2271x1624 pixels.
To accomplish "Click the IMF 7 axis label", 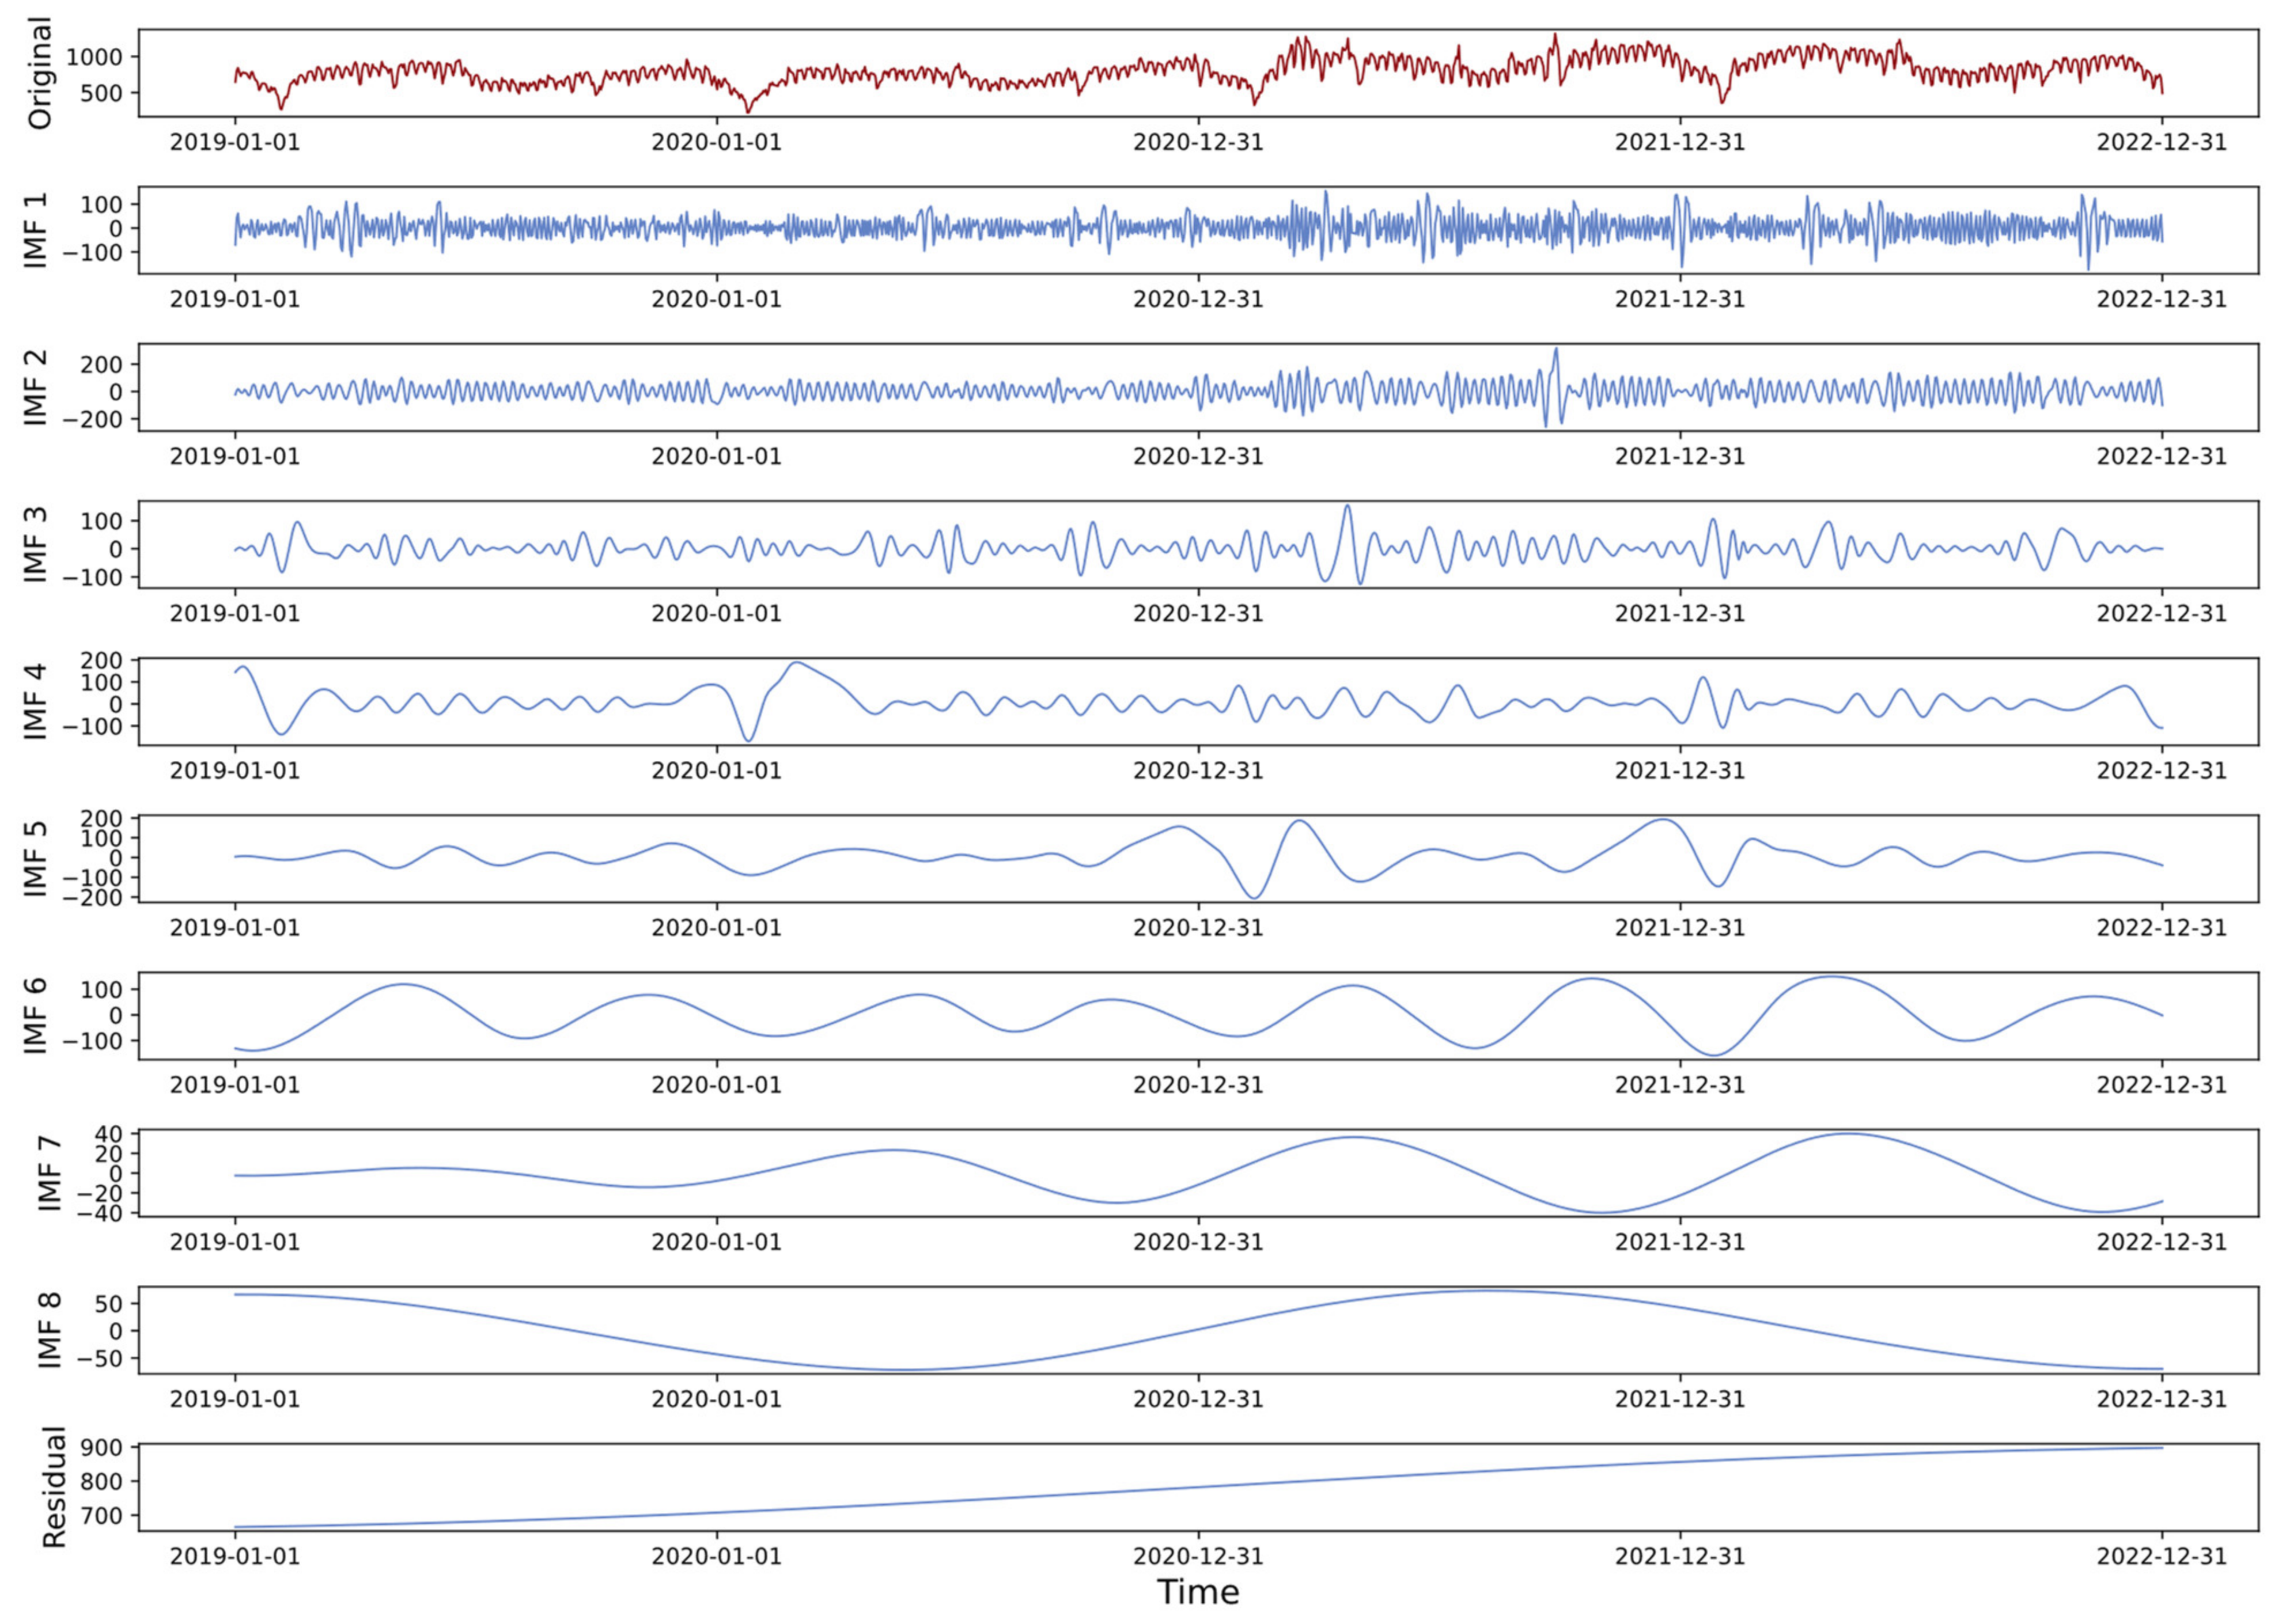I will (50, 1172).
